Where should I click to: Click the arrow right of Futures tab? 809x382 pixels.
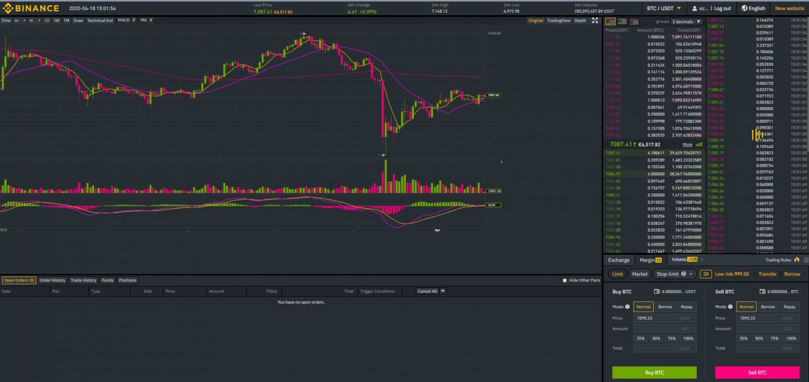pos(702,259)
